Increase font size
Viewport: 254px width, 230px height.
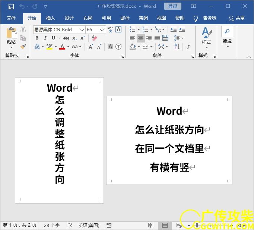pos(91,47)
